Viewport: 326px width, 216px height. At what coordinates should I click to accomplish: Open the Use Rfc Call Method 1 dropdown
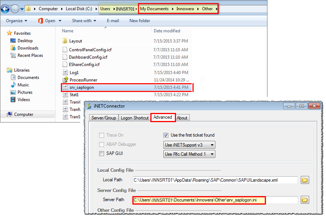coord(189,154)
